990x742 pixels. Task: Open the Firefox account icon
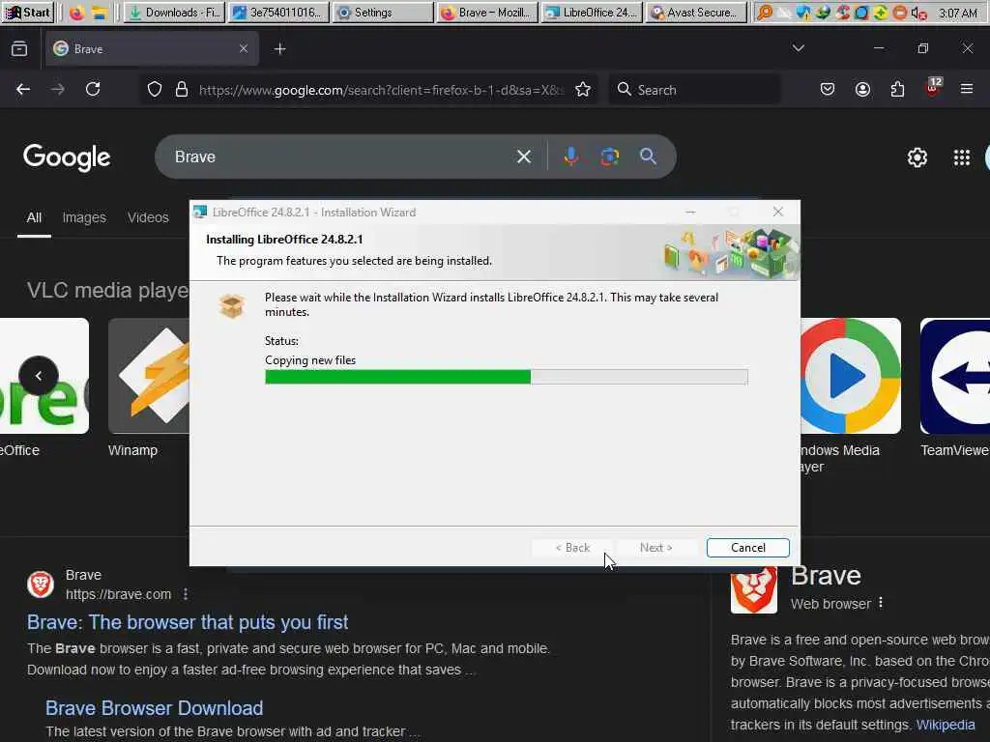point(862,89)
